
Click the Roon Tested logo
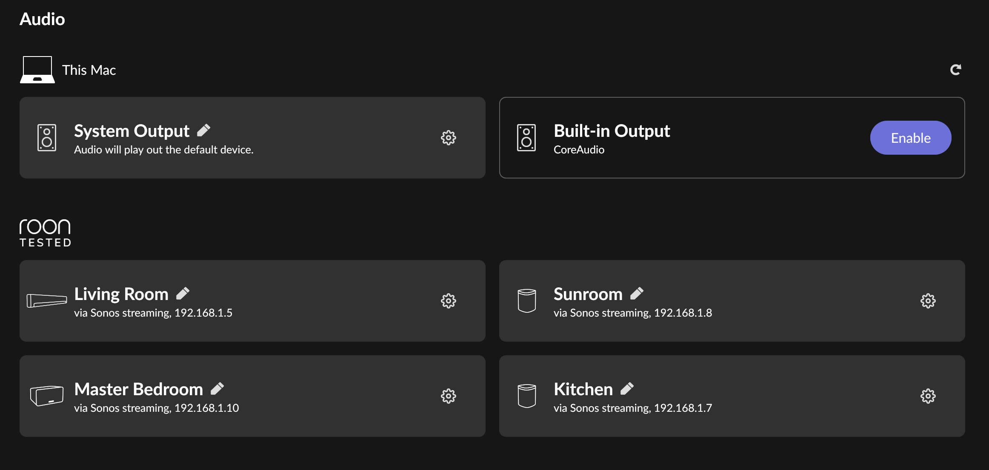click(x=45, y=233)
